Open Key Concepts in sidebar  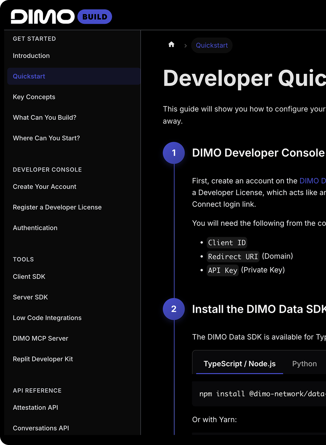[34, 97]
